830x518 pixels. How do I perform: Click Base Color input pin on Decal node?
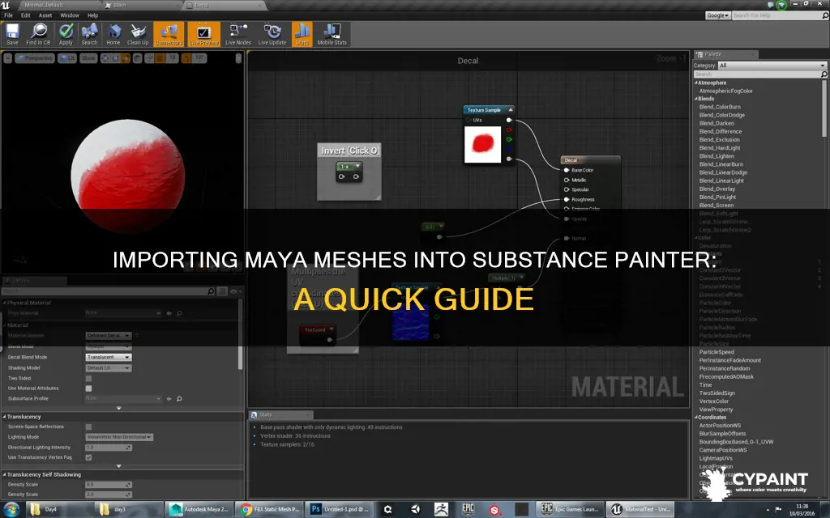[567, 170]
